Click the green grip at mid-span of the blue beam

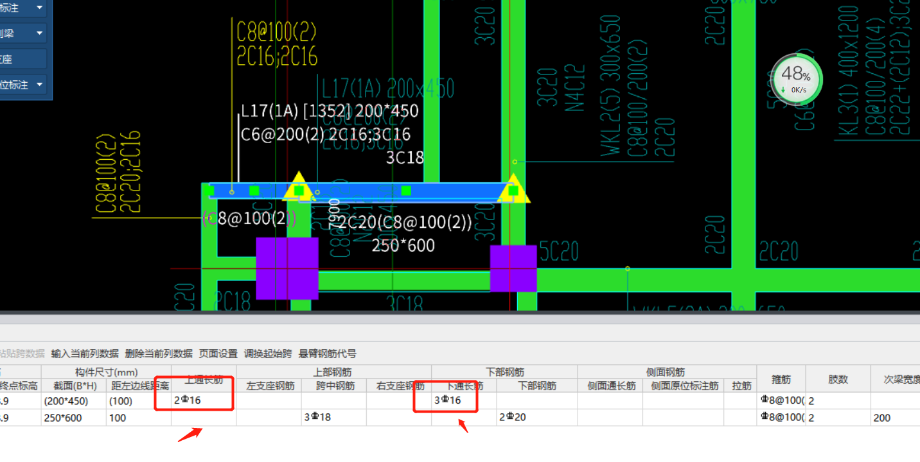pyautogui.click(x=406, y=191)
